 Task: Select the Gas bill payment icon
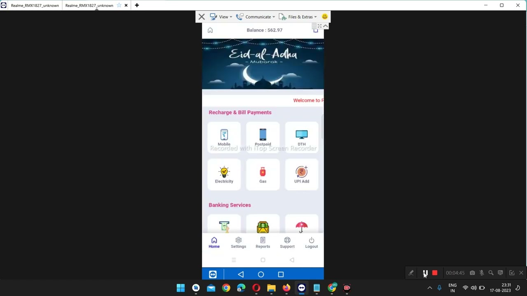[263, 175]
